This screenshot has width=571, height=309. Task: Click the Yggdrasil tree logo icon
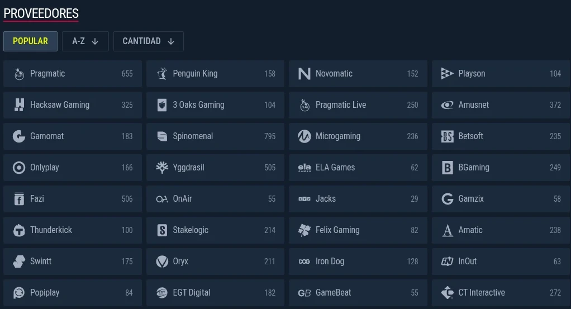162,168
